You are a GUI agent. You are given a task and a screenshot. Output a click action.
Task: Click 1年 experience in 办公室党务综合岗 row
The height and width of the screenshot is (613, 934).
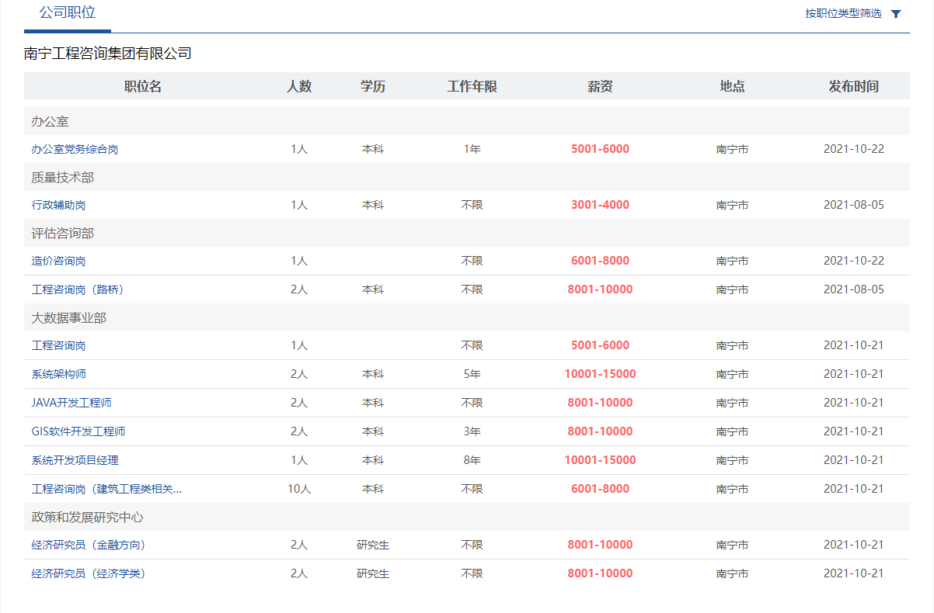coord(472,149)
